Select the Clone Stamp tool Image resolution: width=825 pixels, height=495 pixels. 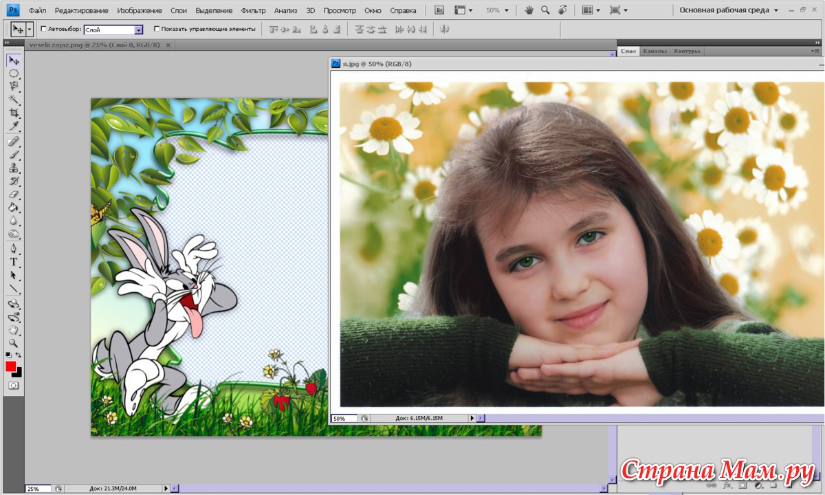pos(13,168)
